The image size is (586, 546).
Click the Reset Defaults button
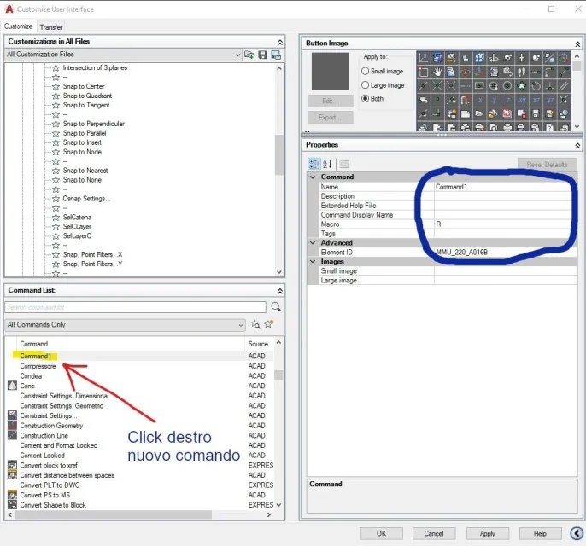[x=547, y=164]
